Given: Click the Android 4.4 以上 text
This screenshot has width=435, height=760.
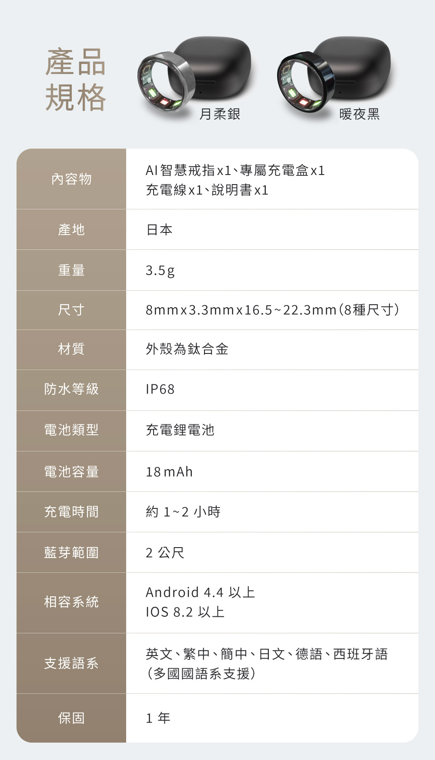Looking at the screenshot, I should click(200, 592).
